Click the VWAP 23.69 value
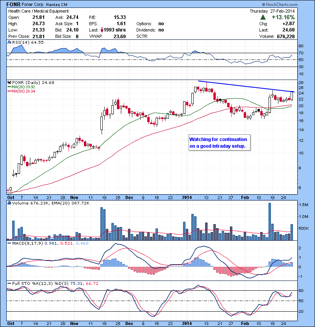 [120, 37]
